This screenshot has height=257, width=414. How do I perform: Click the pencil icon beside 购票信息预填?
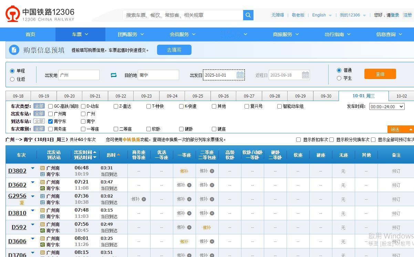[x=14, y=49]
